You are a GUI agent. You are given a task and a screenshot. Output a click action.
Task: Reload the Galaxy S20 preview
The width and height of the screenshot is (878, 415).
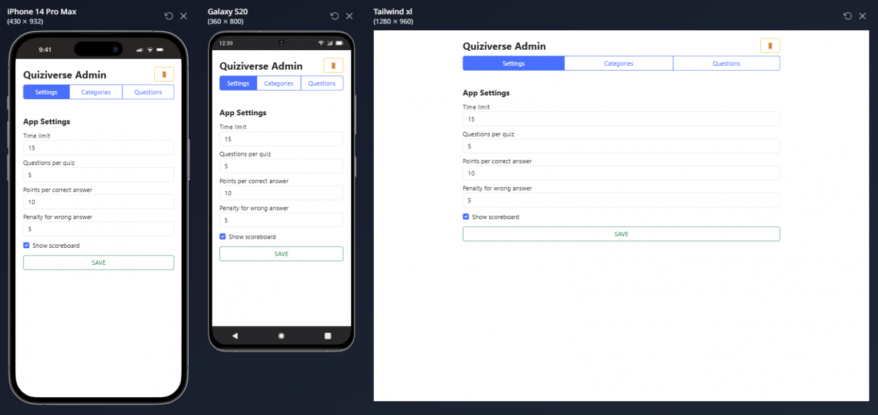334,15
